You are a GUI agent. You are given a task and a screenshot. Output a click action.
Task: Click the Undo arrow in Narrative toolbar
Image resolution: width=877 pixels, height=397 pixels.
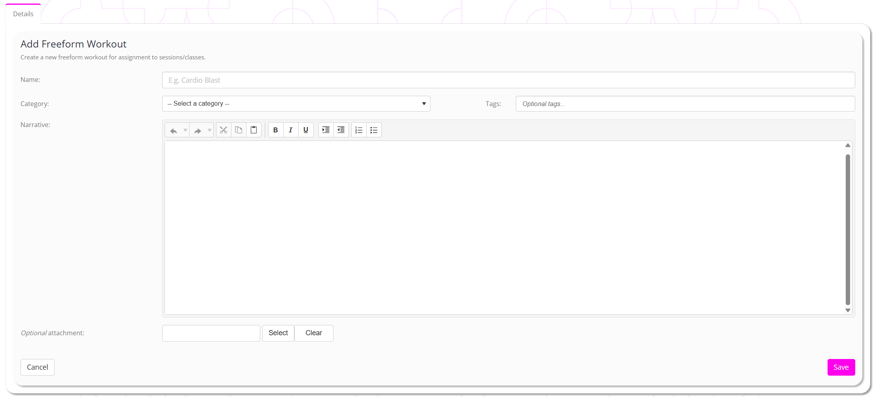(x=173, y=130)
